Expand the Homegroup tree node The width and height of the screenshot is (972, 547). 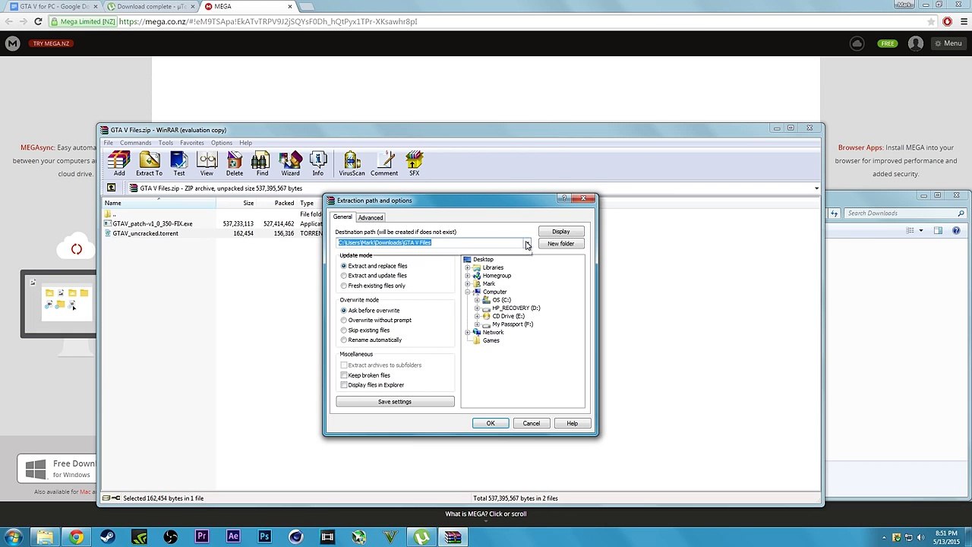pos(468,276)
